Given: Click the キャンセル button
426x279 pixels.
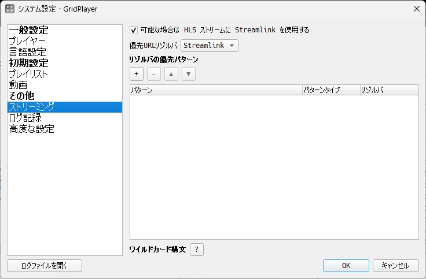Looking at the screenshot, I should 395,266.
